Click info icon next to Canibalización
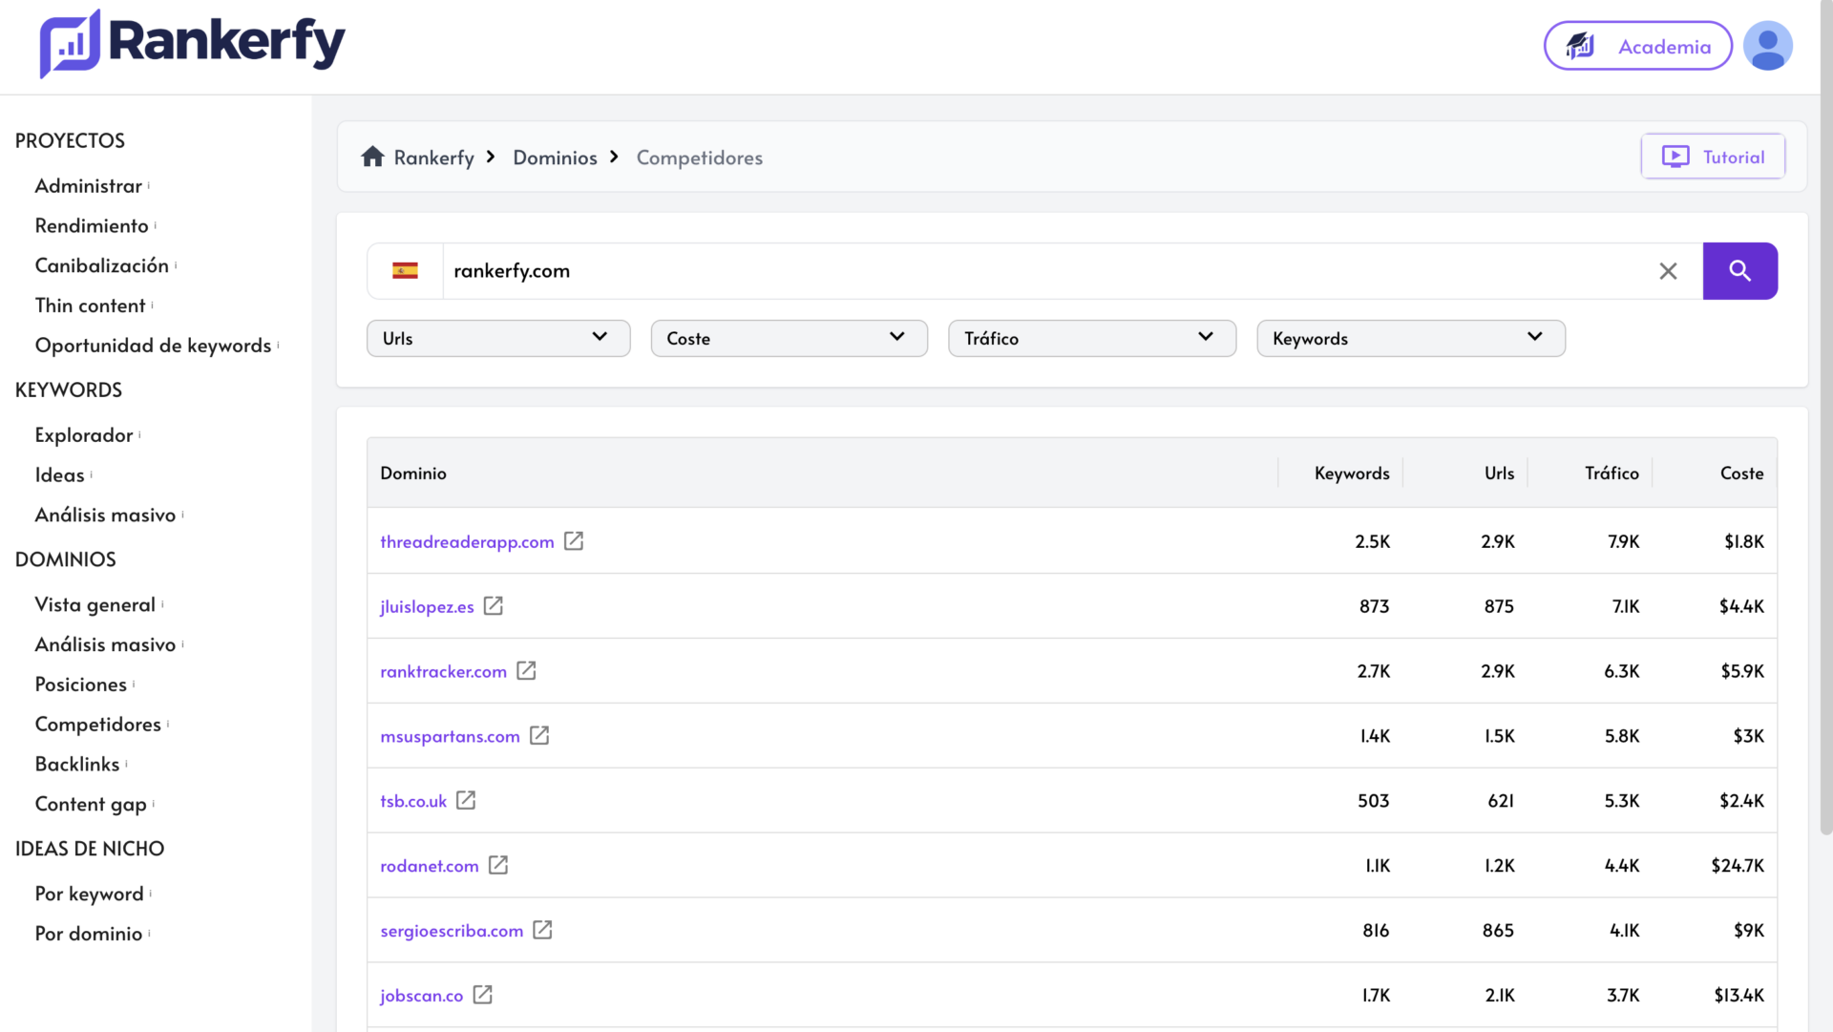The image size is (1833, 1032). 176,265
